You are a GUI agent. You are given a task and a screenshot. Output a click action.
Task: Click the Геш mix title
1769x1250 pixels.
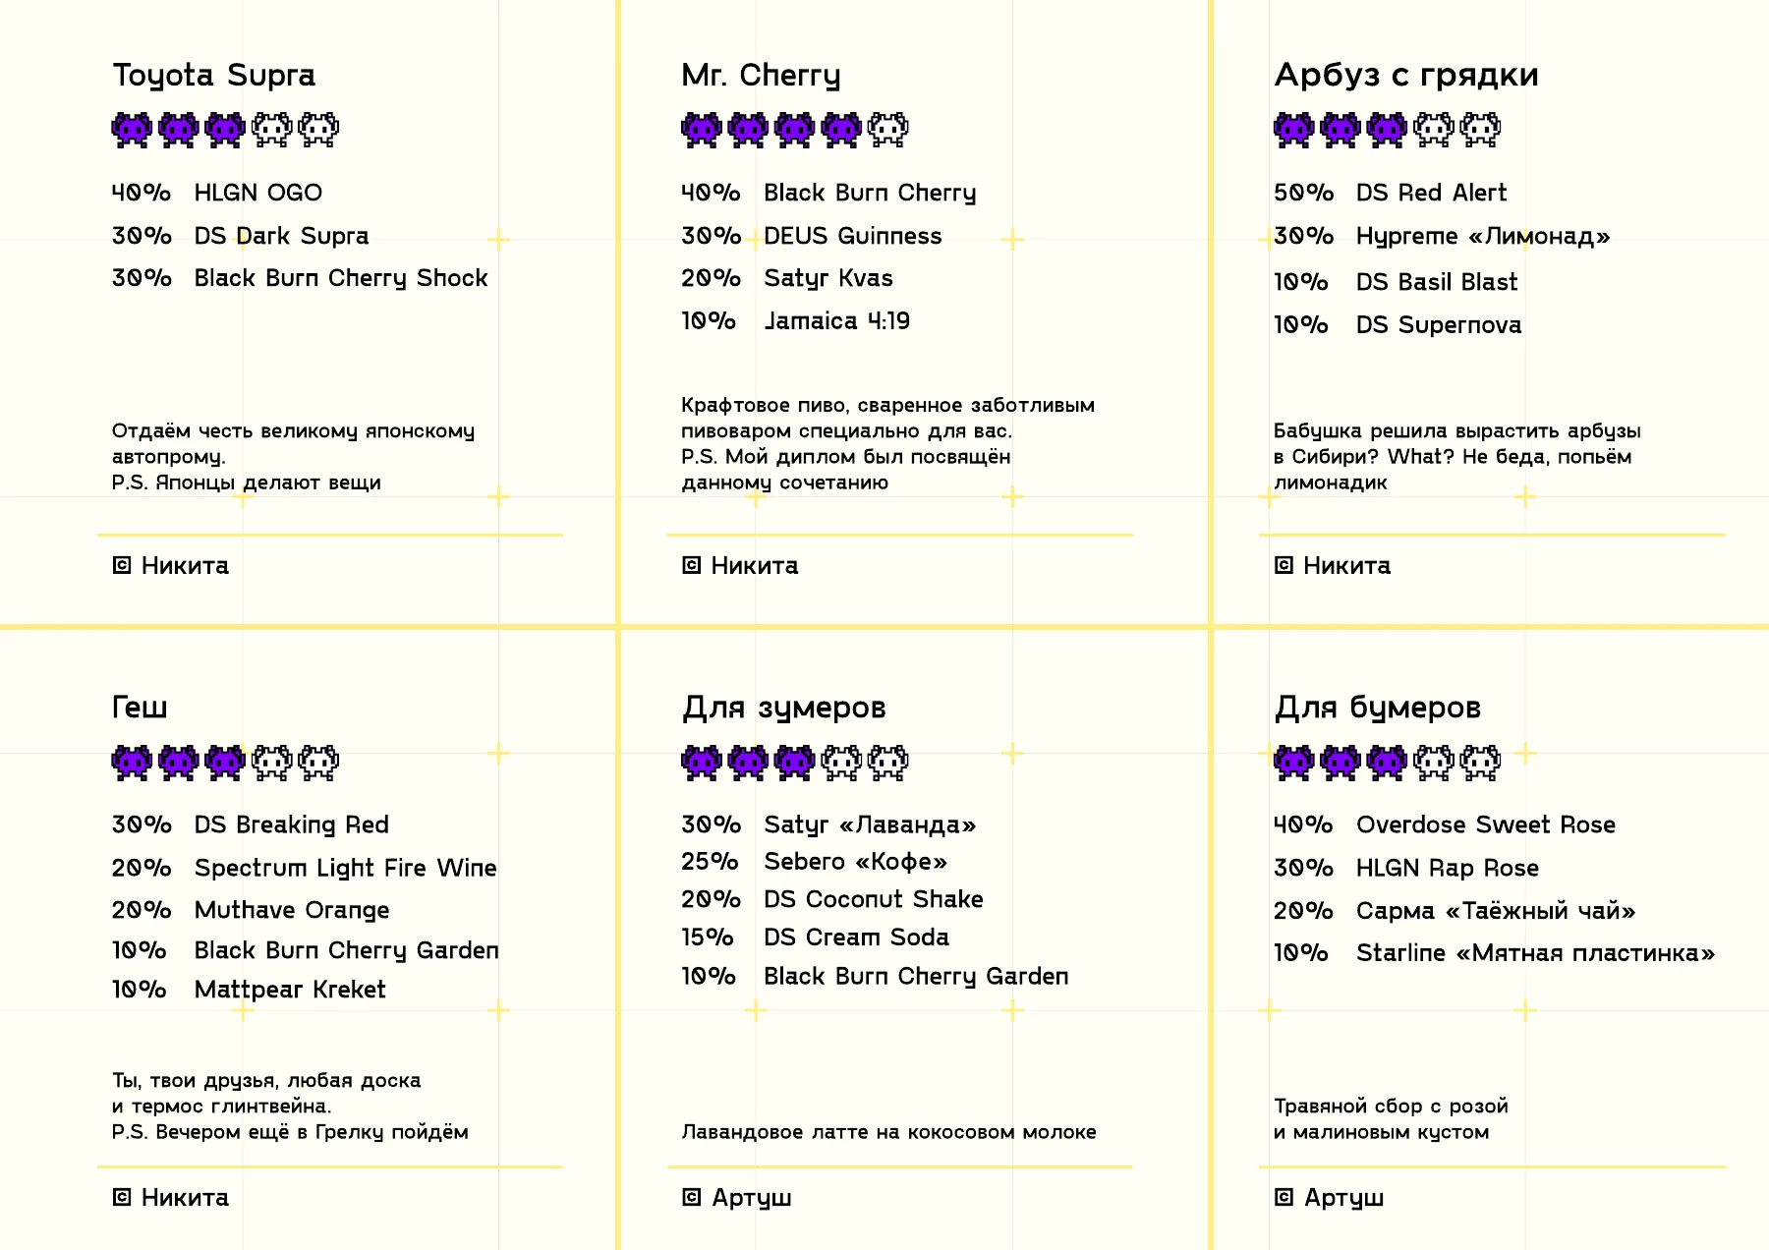(140, 708)
